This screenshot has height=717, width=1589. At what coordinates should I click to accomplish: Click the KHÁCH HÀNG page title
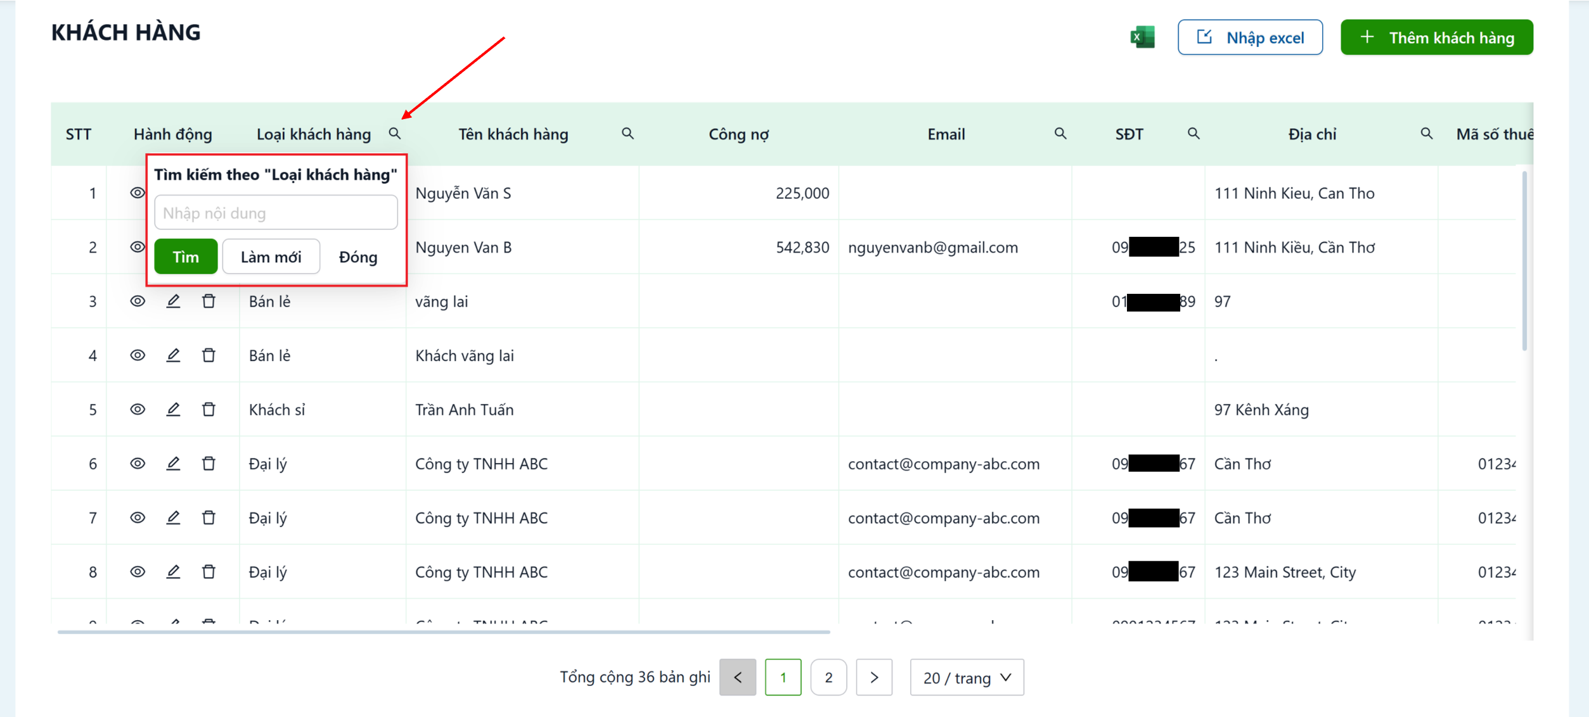125,32
